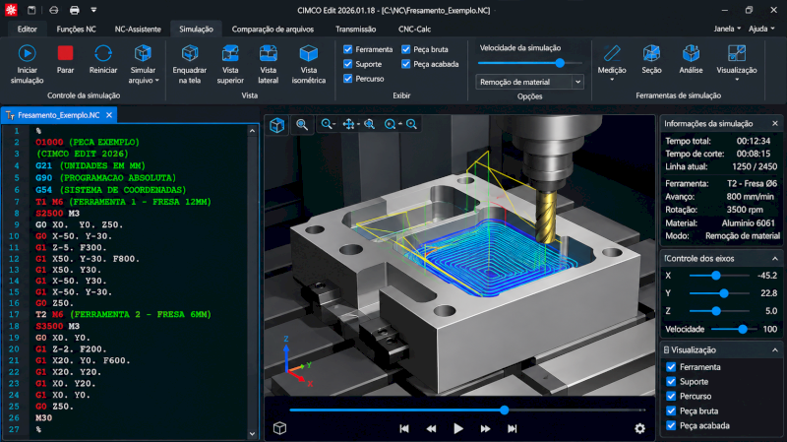787x442 pixels.
Task: Expand the Medição dropdown arrow
Action: [612, 80]
